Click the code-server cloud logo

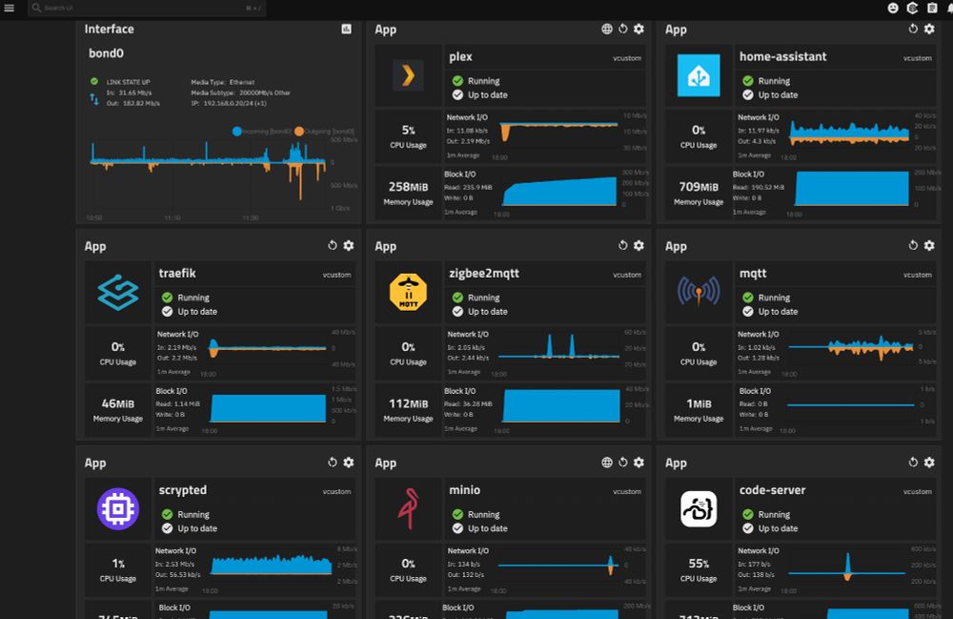coord(699,509)
